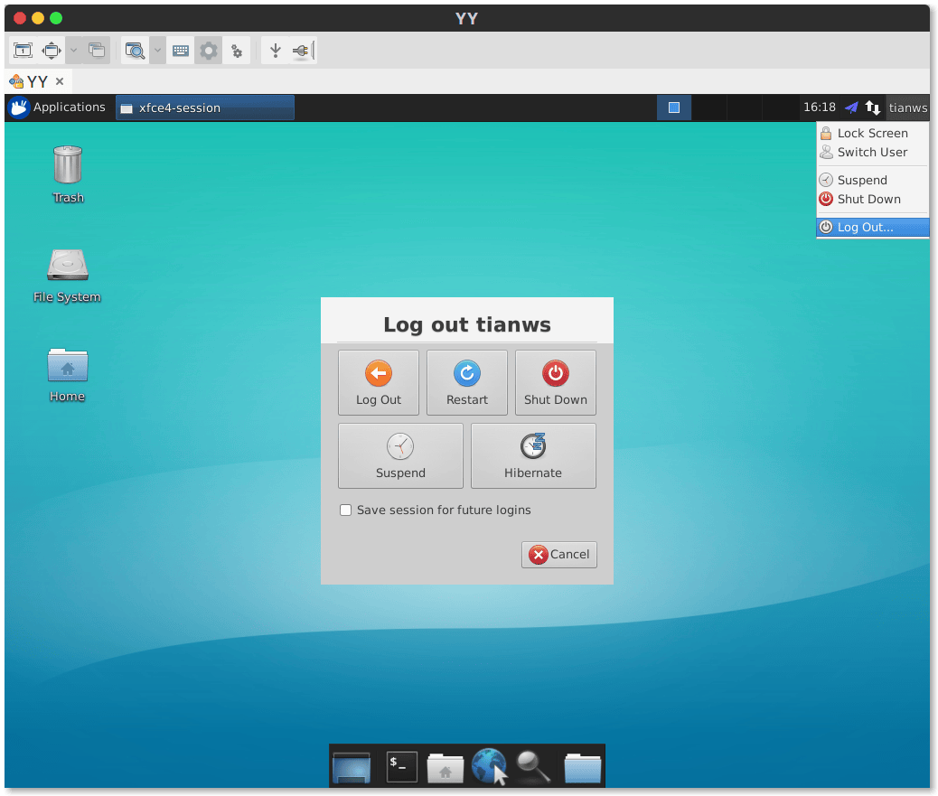Image resolution: width=938 pixels, height=796 pixels.
Task: Open the tianws user menu
Action: [907, 108]
